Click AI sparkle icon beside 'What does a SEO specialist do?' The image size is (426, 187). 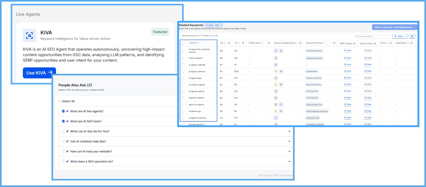[x=67, y=162]
